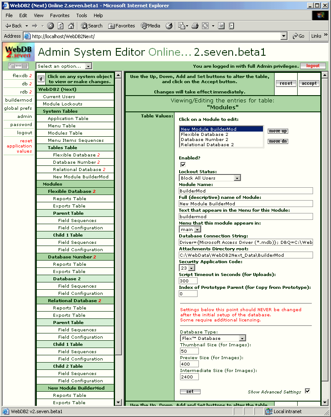Click the 'global prefs' sidebar link
331x417 pixels.
coord(18,108)
